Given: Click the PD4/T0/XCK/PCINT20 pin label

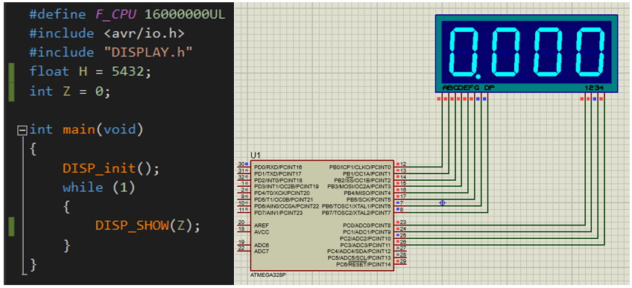Looking at the screenshot, I should pyautogui.click(x=282, y=193).
